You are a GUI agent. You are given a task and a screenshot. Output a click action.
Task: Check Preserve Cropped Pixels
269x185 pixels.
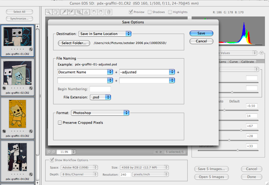pos(60,122)
